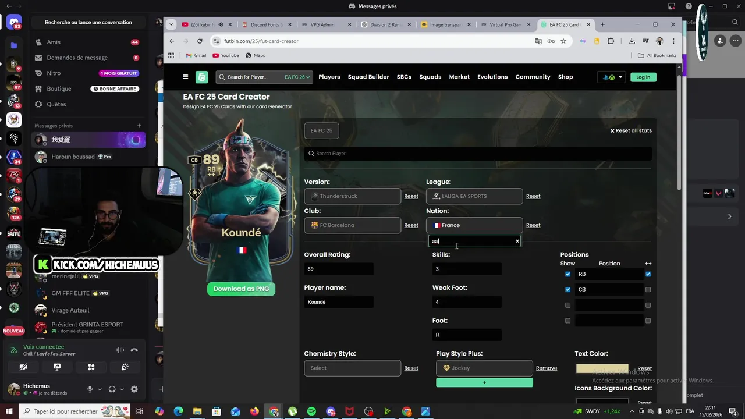Open the Text Color swatch
The width and height of the screenshot is (745, 419).
602,368
